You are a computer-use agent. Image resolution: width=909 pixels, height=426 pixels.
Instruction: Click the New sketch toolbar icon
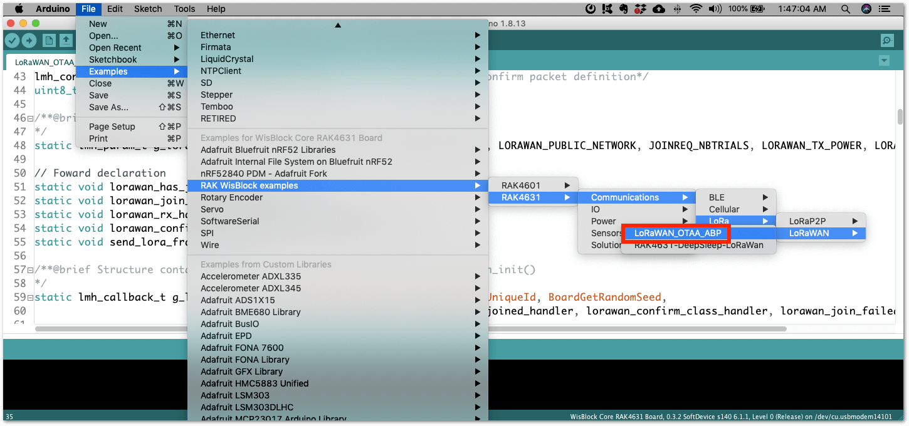(x=49, y=40)
